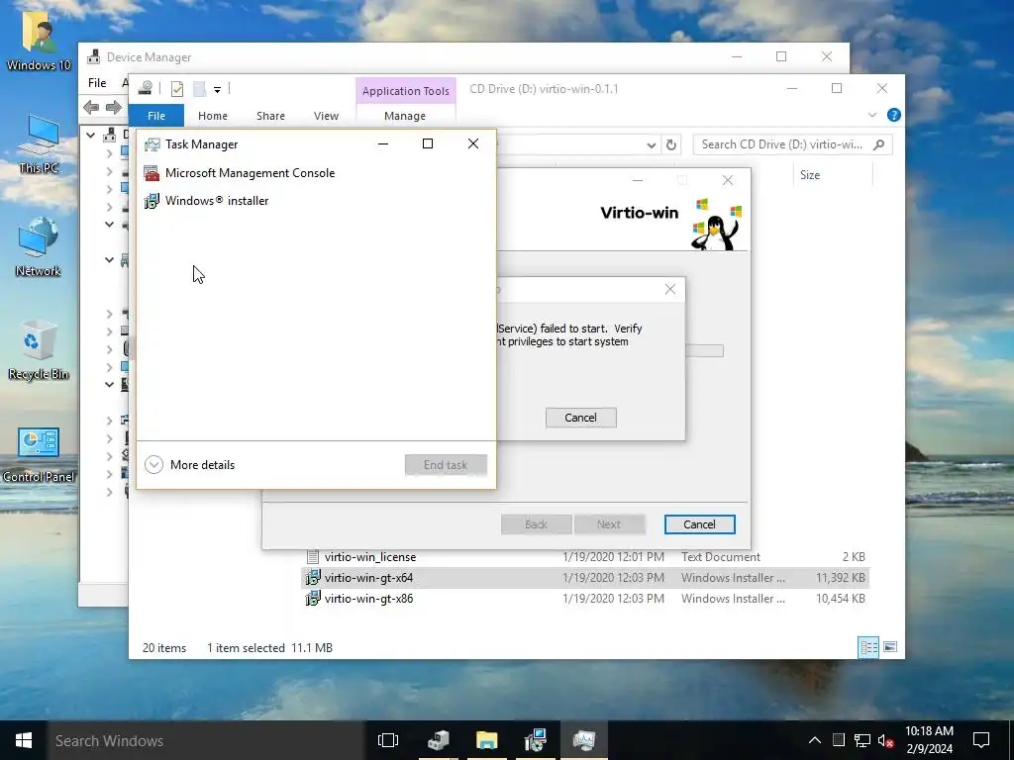Switch to Task Manager taskbar icon

[x=584, y=740]
